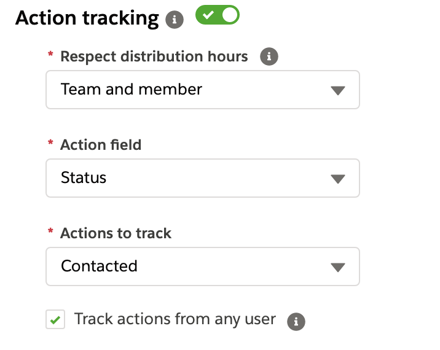Image resolution: width=440 pixels, height=350 pixels.
Task: Uncheck Track actions from any user checkbox
Action: pyautogui.click(x=55, y=319)
